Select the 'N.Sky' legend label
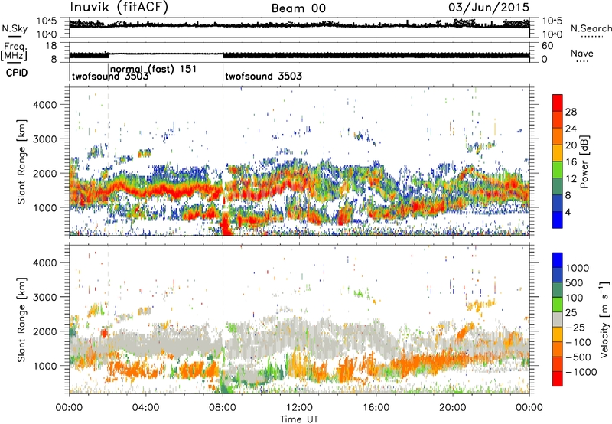 (x=15, y=28)
